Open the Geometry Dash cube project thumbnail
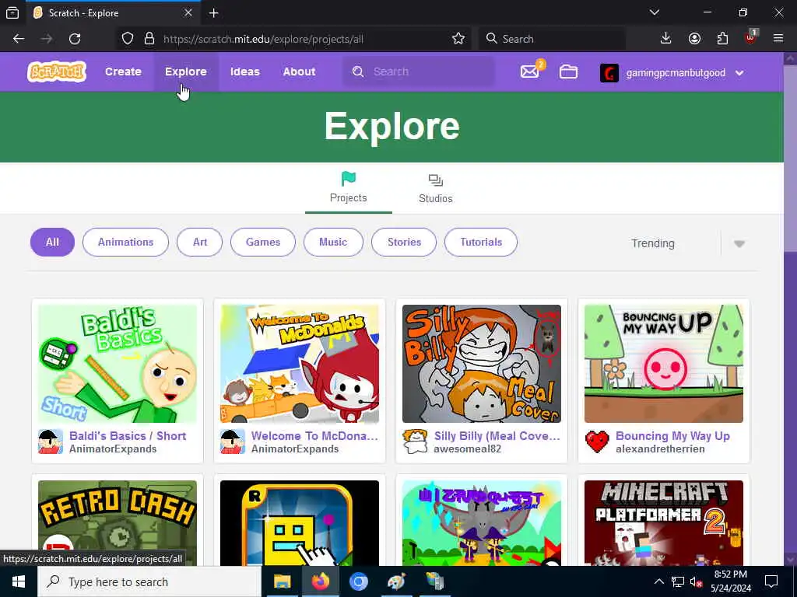Viewport: 797px width, 597px height. click(x=300, y=523)
